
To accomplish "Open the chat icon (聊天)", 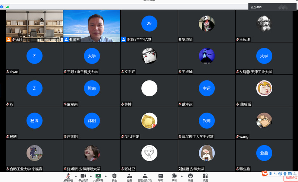I will click(x=160, y=176).
